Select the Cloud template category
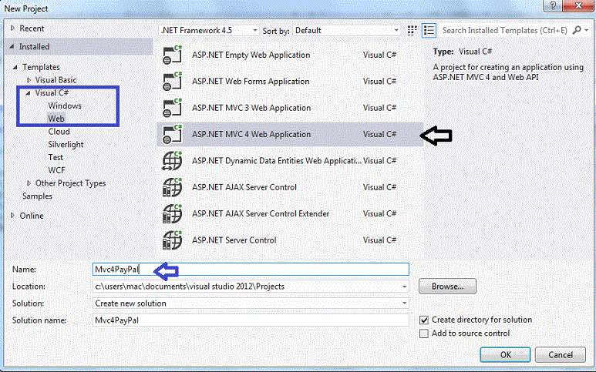This screenshot has height=372, width=596. click(59, 132)
